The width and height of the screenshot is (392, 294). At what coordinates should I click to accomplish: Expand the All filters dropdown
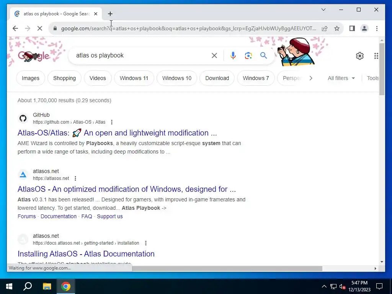[341, 78]
